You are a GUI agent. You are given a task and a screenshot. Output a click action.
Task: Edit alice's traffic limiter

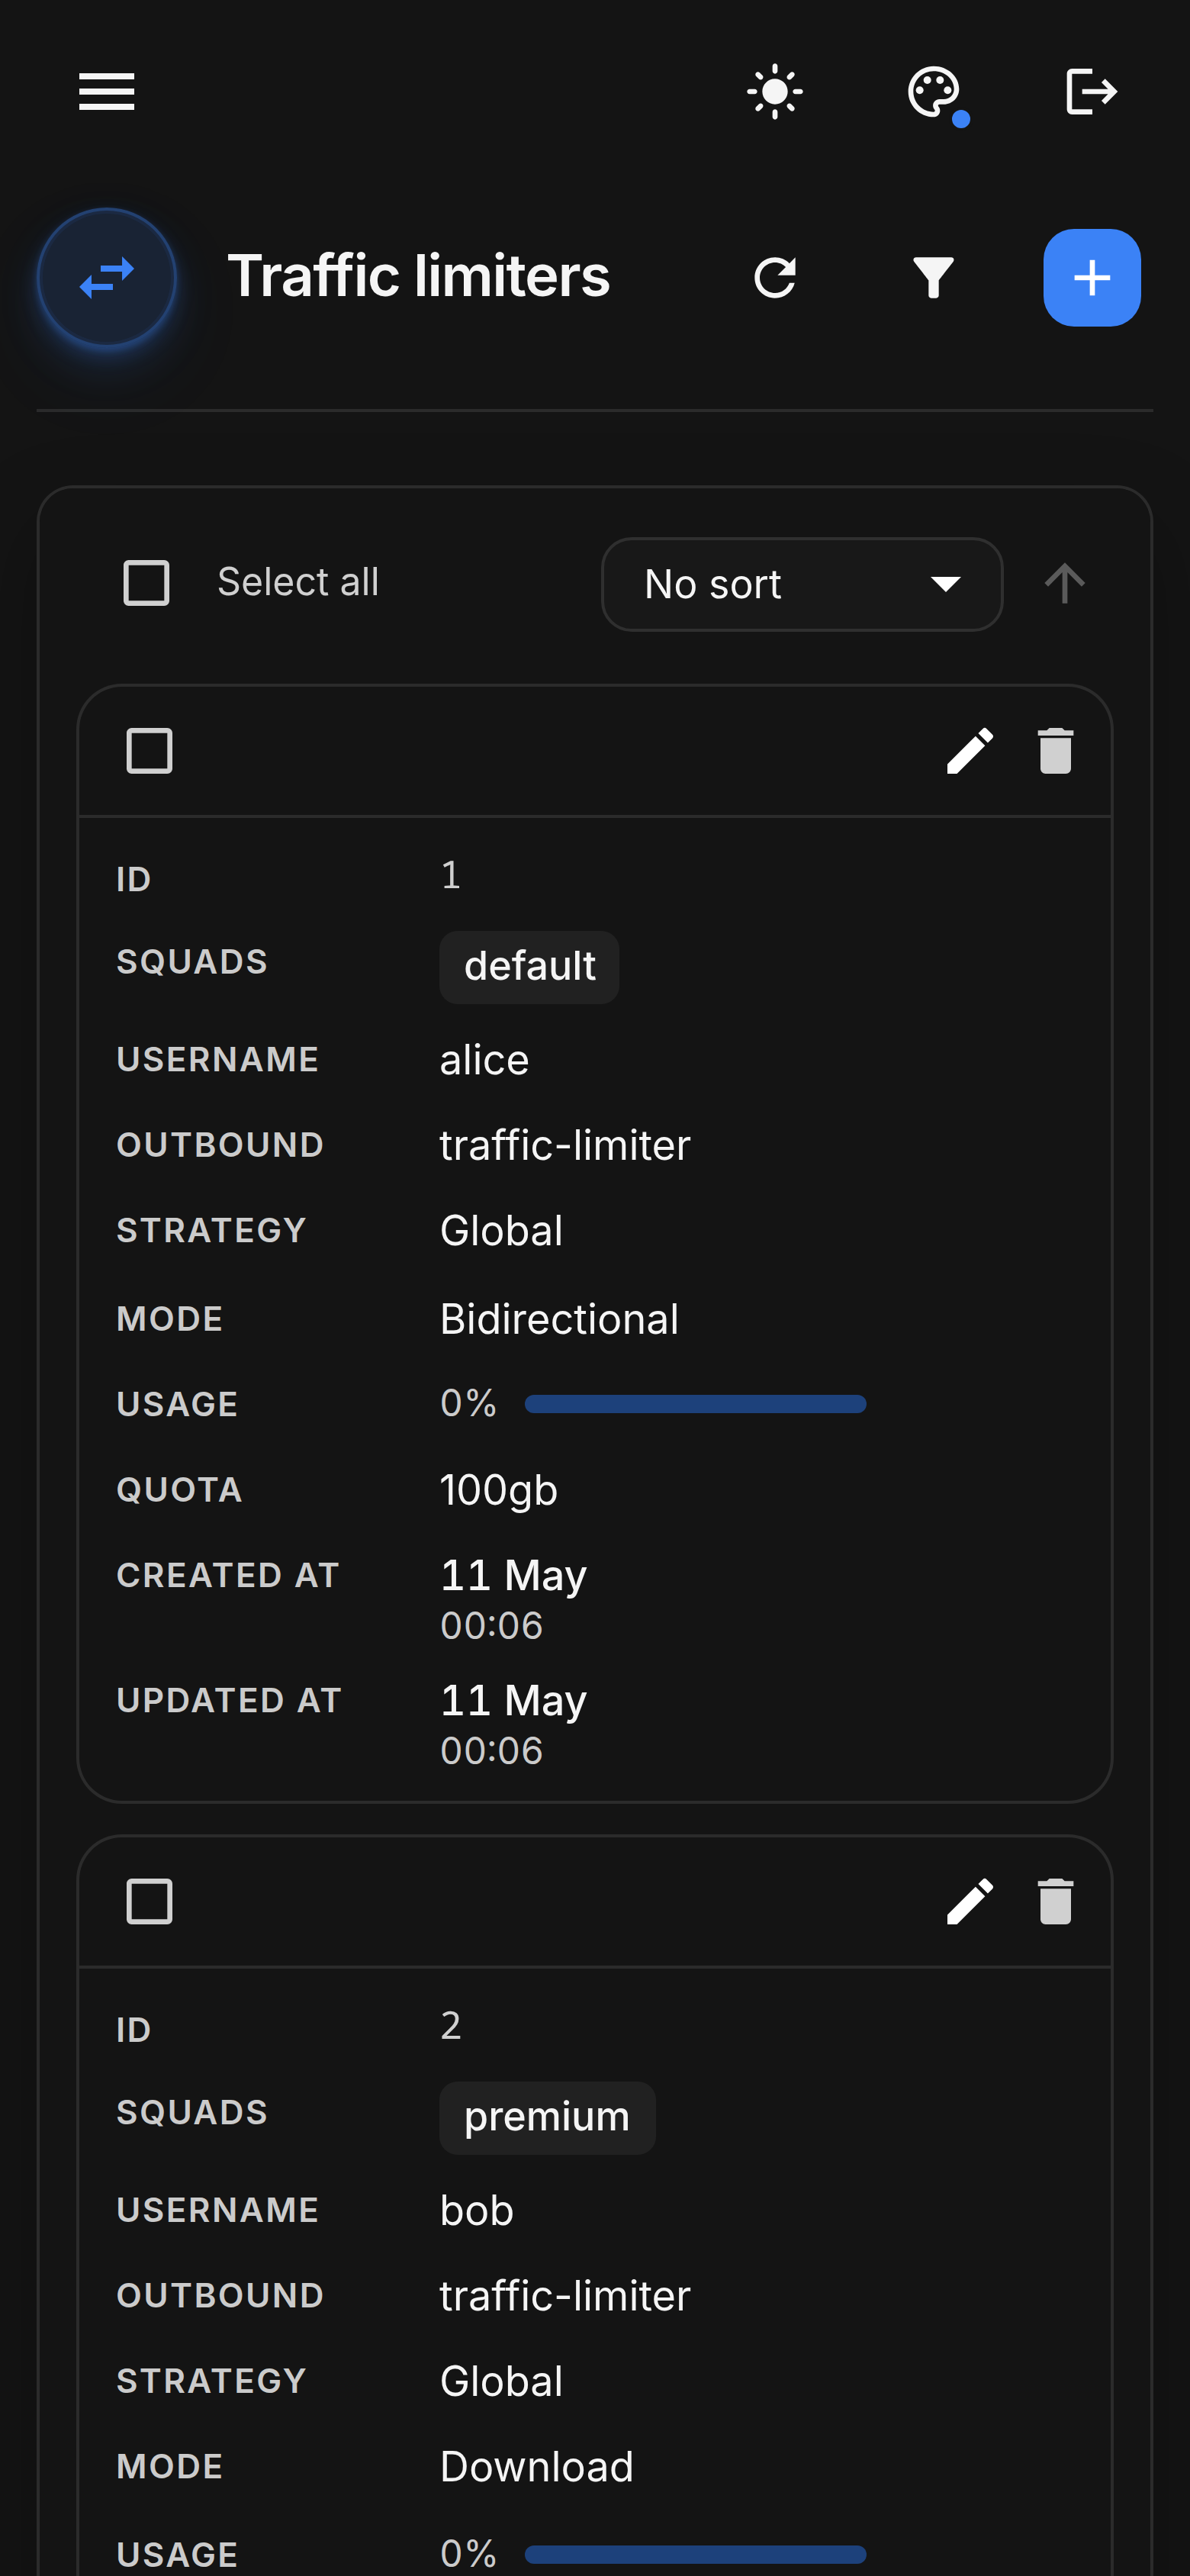pyautogui.click(x=970, y=751)
